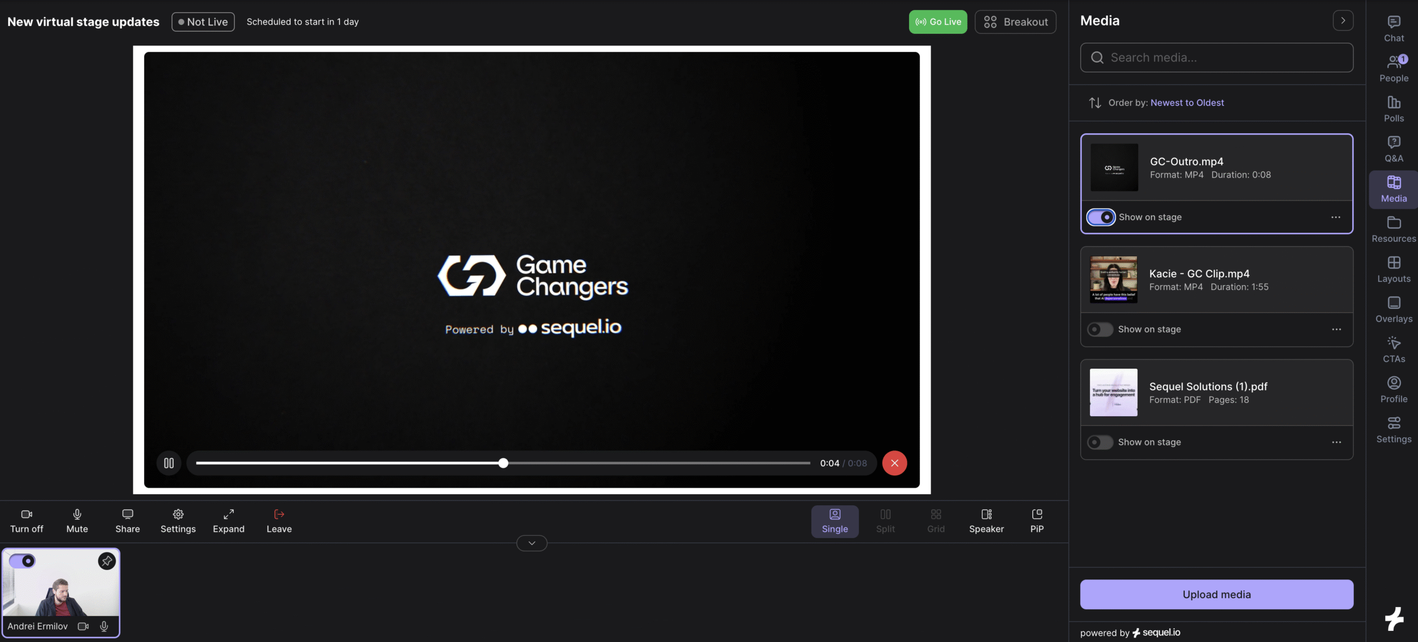Open more options for GC-Outro.mp4

click(1335, 217)
